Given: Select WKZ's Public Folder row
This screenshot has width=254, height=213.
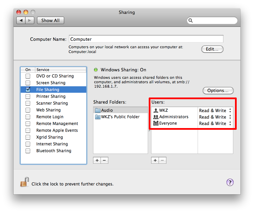Looking at the screenshot, I should tap(121, 117).
